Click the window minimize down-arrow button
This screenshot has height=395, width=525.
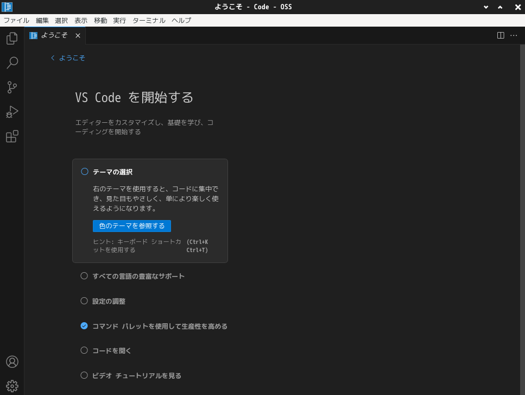pos(486,7)
